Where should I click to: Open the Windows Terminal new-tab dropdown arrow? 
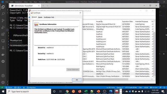pos(47,6)
